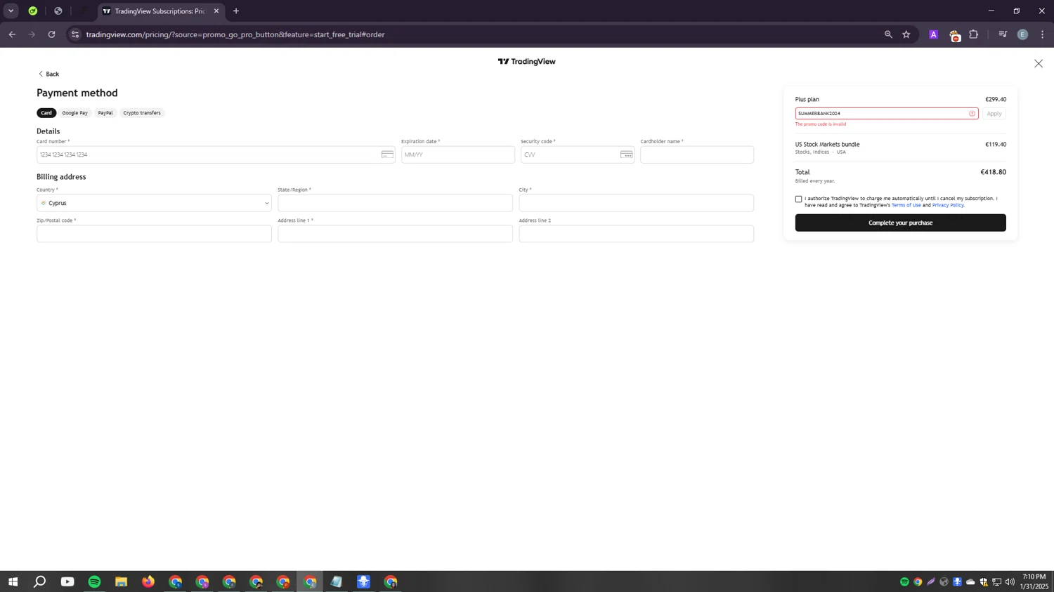The height and width of the screenshot is (592, 1054).
Task: Choose PayPal as payment method
Action: tap(105, 113)
